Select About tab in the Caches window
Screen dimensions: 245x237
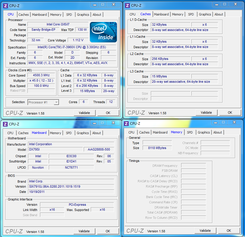[x=219, y=14]
